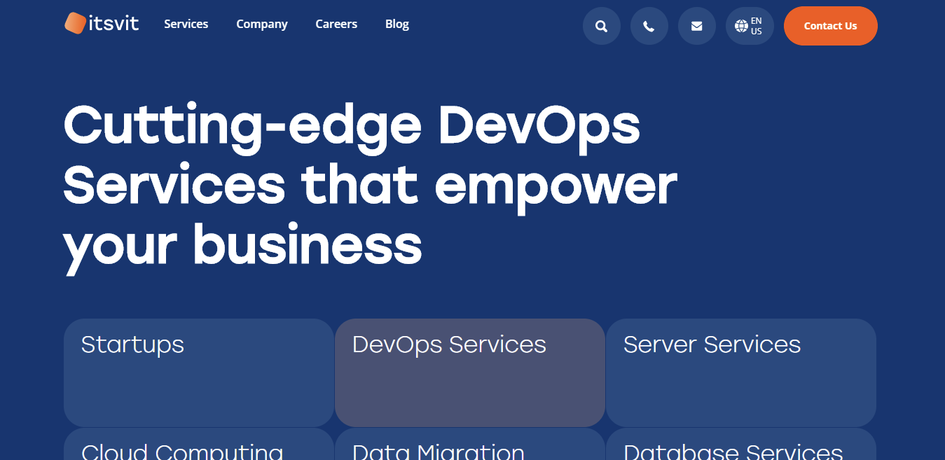Image resolution: width=945 pixels, height=460 pixels.
Task: Click the itsvit logo
Action: coord(102,23)
